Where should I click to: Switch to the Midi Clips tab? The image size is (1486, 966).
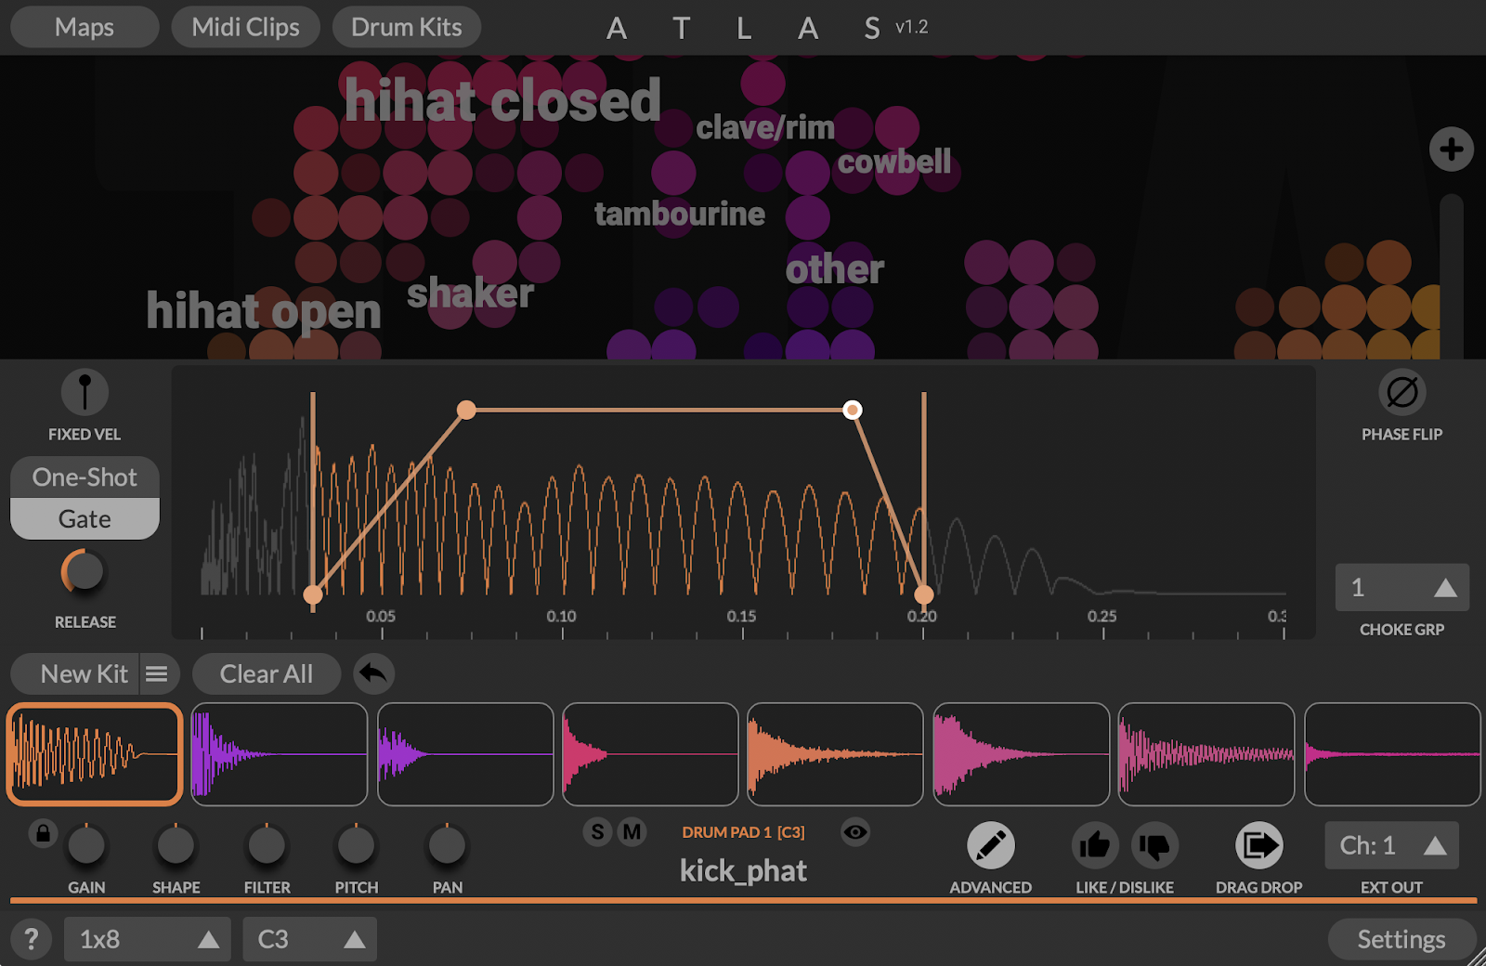pyautogui.click(x=246, y=27)
